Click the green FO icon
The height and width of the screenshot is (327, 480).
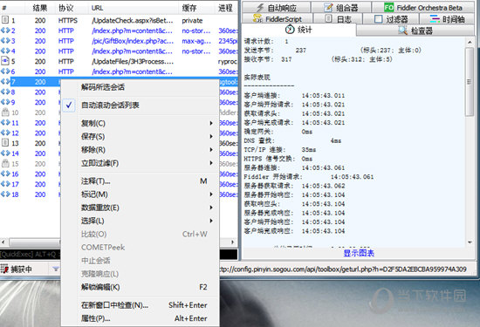point(388,7)
